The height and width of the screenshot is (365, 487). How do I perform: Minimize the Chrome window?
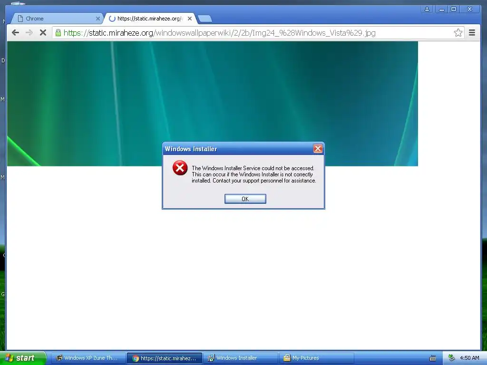[x=441, y=10]
